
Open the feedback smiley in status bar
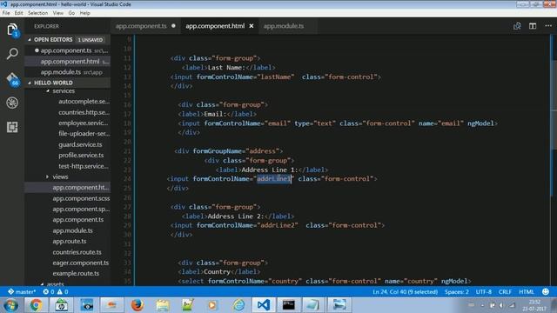coord(546,292)
